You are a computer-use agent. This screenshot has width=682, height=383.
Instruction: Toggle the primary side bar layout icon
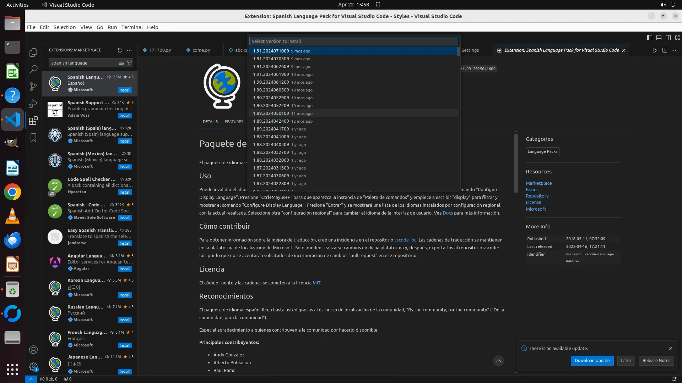pyautogui.click(x=650, y=38)
